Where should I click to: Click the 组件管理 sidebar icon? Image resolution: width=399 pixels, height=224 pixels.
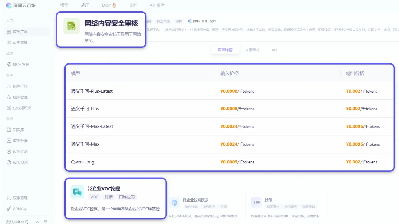(9, 97)
